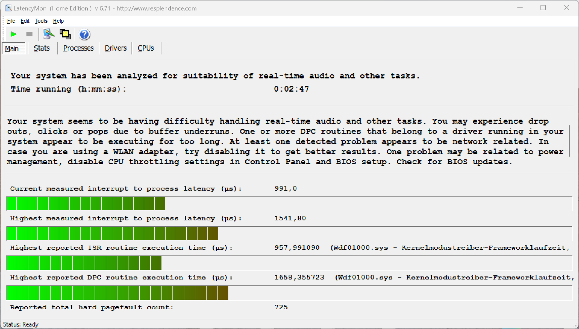Open options via monitor-with-brush toolbar icon
Screen dimensions: 579x329
pos(49,34)
